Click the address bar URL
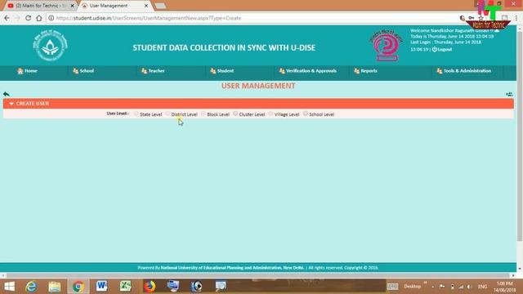Screen dimensions: 523x294 click(x=149, y=18)
